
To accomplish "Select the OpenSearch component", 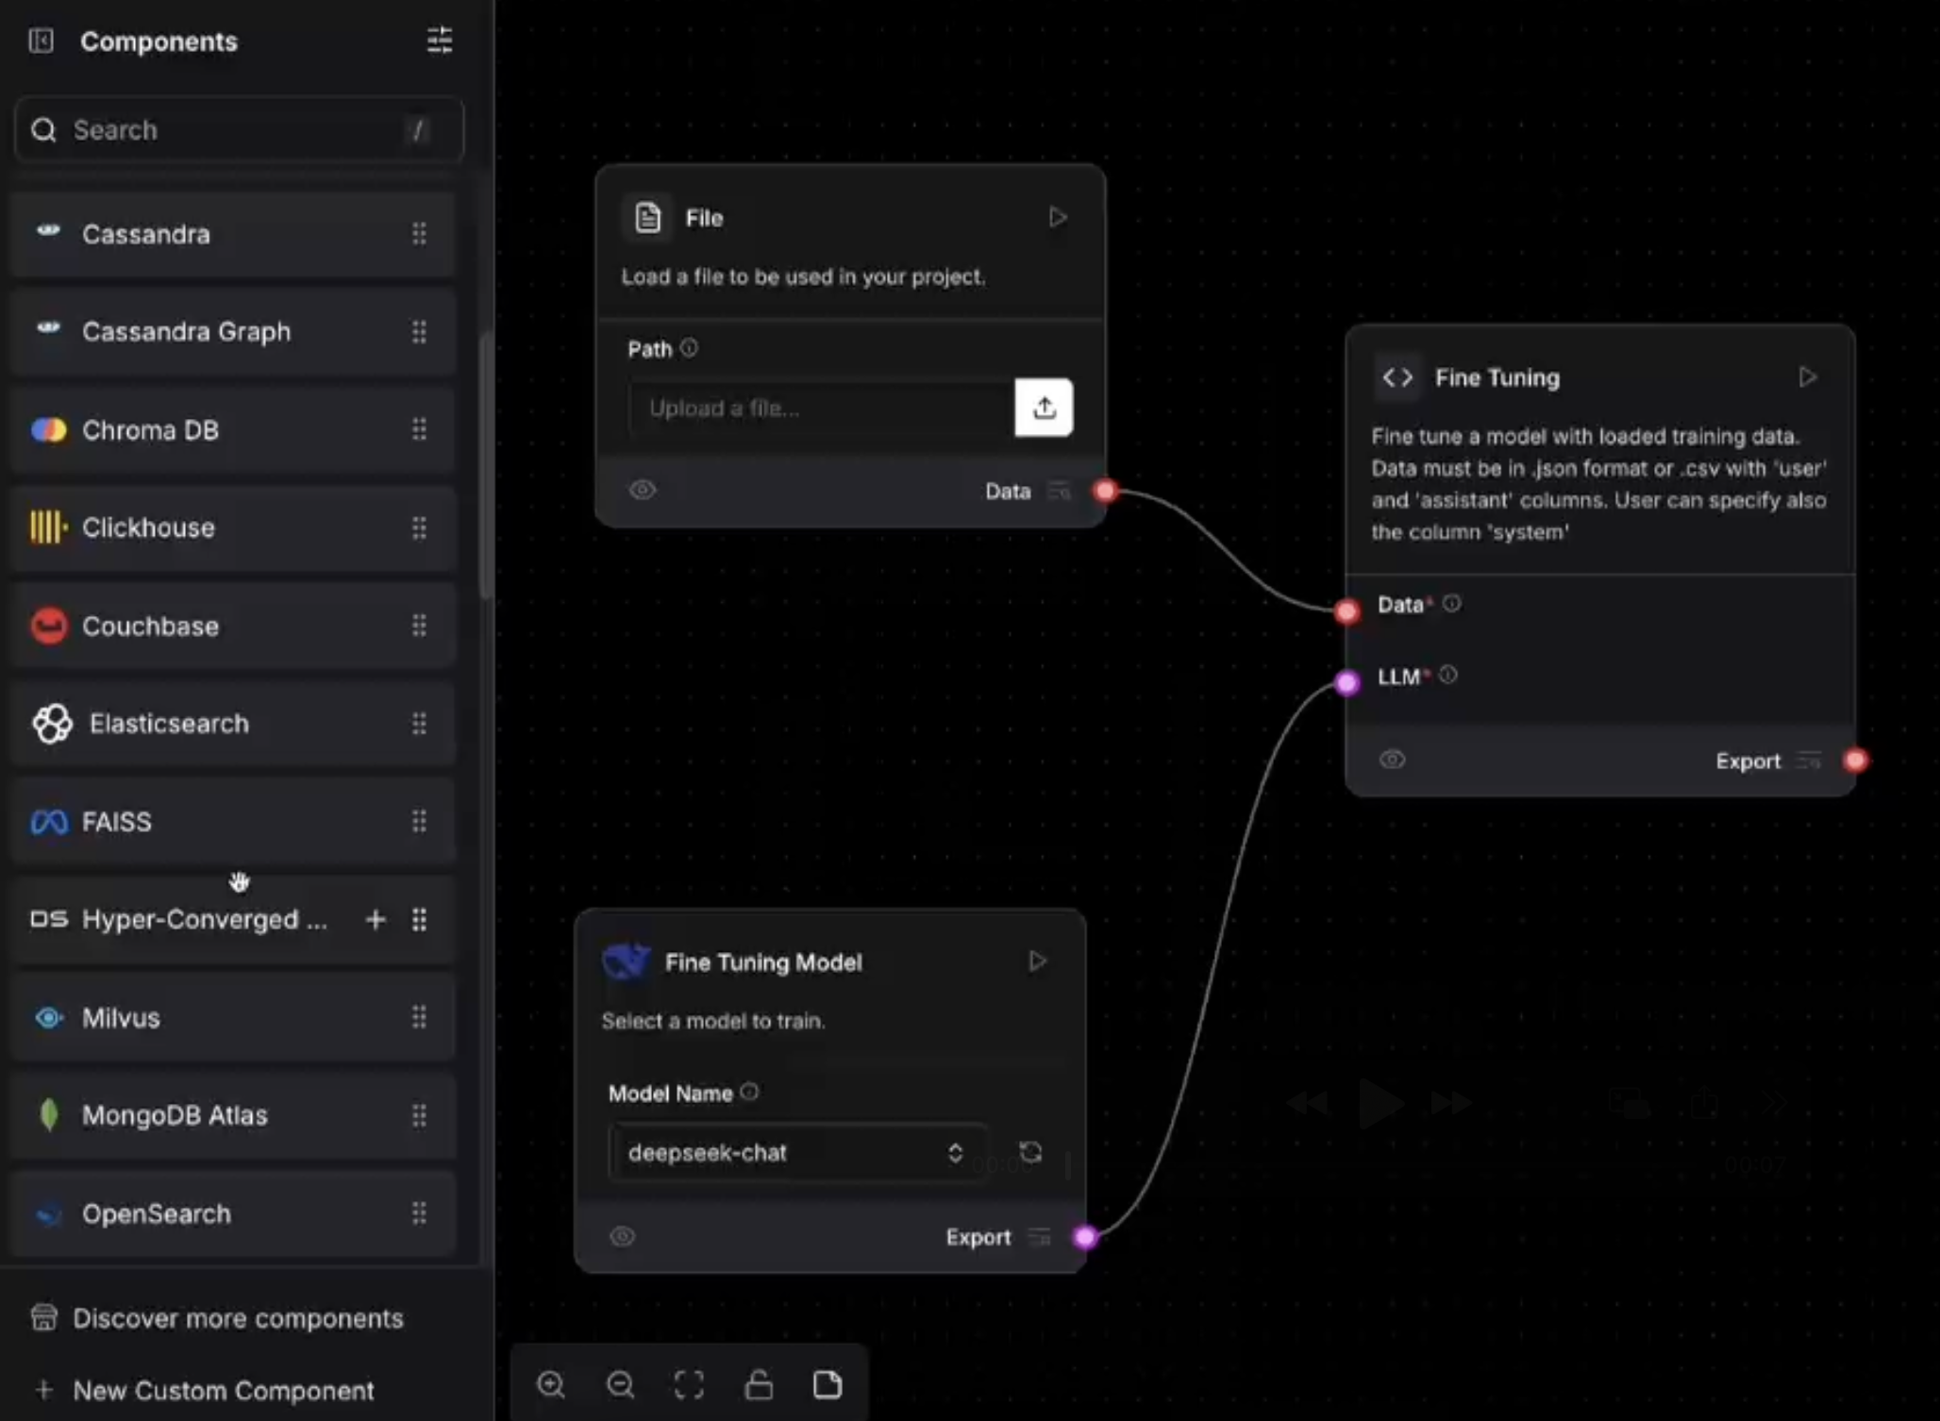I will tap(233, 1213).
